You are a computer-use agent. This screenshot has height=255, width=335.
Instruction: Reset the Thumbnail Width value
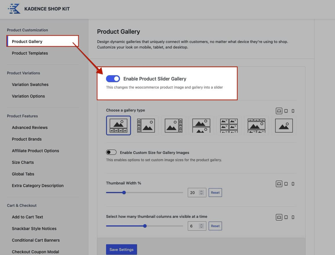click(x=215, y=193)
